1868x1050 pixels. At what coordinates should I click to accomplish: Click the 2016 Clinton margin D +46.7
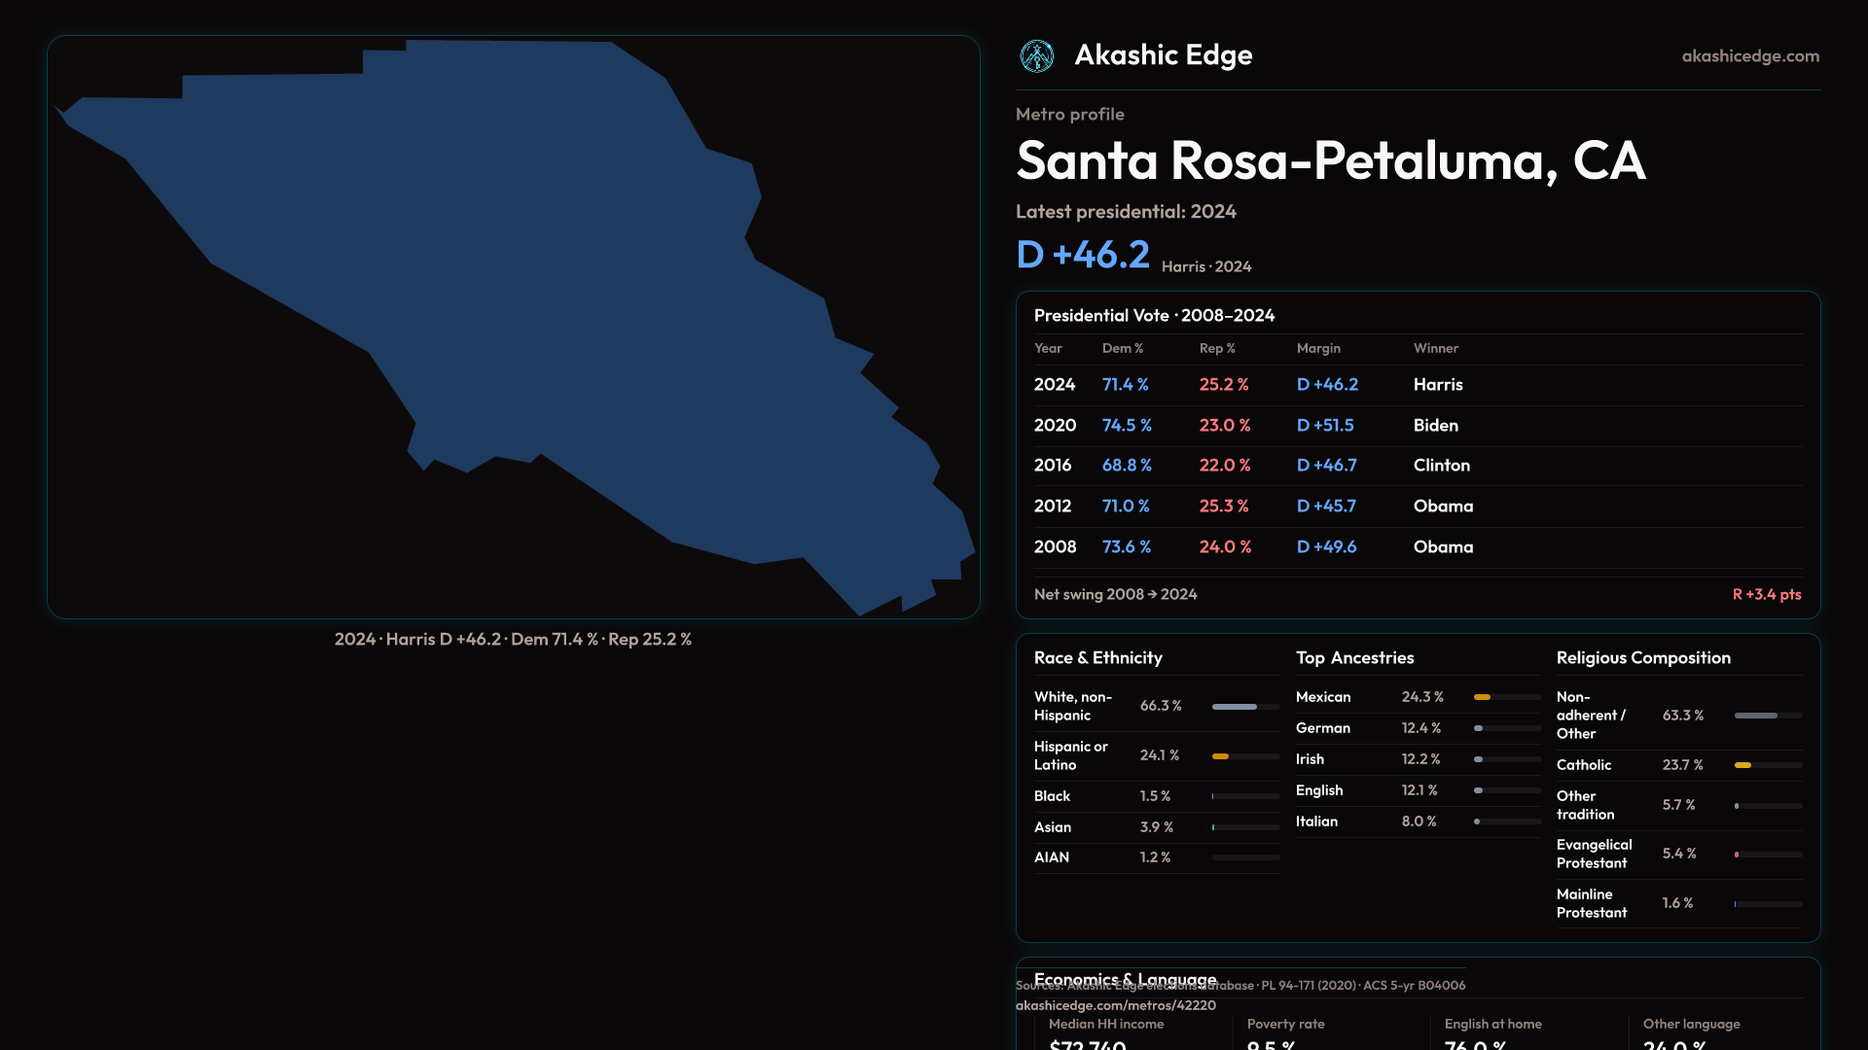(1326, 466)
